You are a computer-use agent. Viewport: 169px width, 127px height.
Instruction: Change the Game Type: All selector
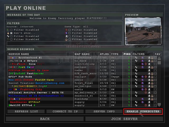click(76, 27)
